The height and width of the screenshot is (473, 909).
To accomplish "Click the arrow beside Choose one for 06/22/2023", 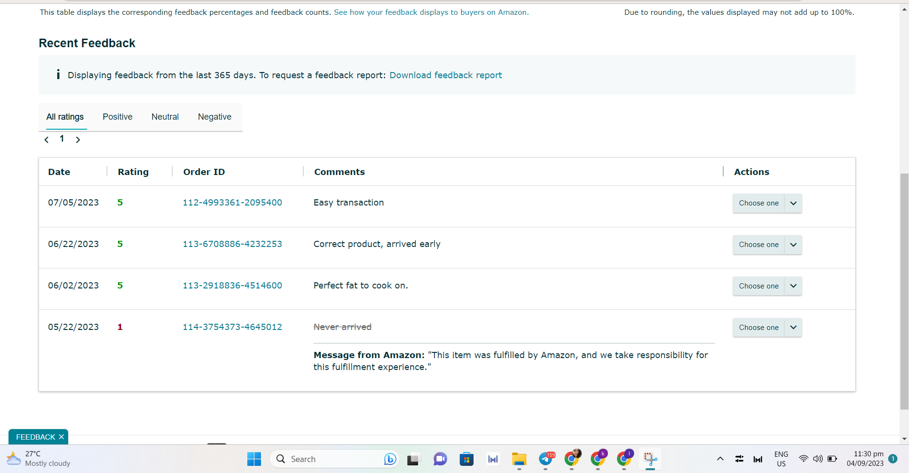I will click(793, 245).
